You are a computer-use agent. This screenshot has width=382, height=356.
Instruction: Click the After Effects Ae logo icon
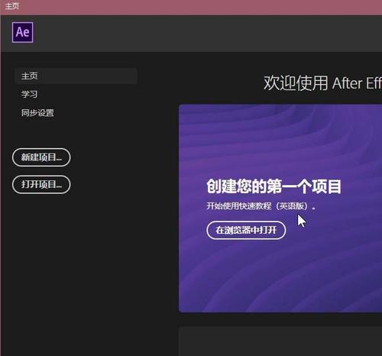click(x=23, y=32)
